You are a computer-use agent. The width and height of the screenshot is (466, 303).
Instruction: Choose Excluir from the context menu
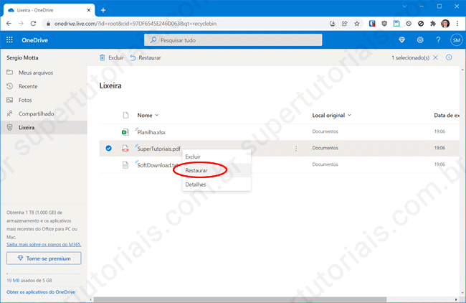pos(193,157)
